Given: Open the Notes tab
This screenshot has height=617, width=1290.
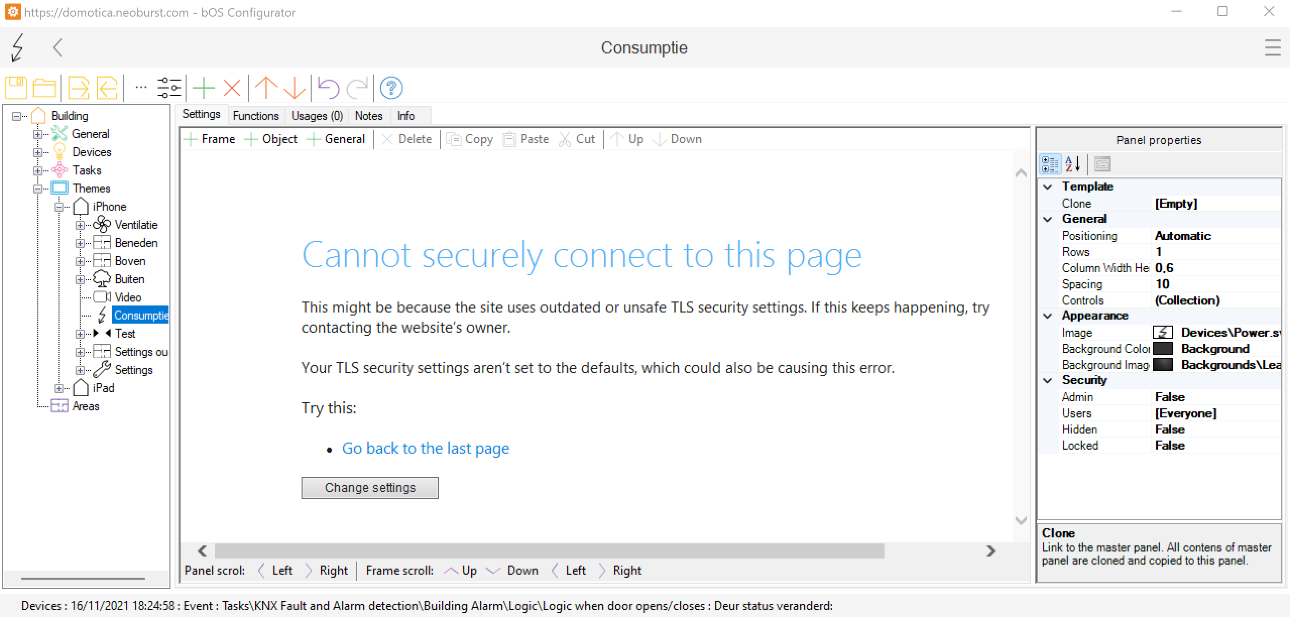Looking at the screenshot, I should click(x=369, y=116).
